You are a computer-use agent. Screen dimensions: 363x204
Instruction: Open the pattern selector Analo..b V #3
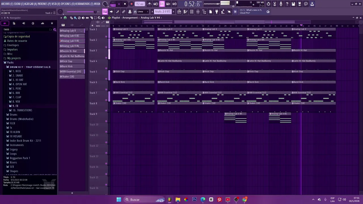[162, 12]
